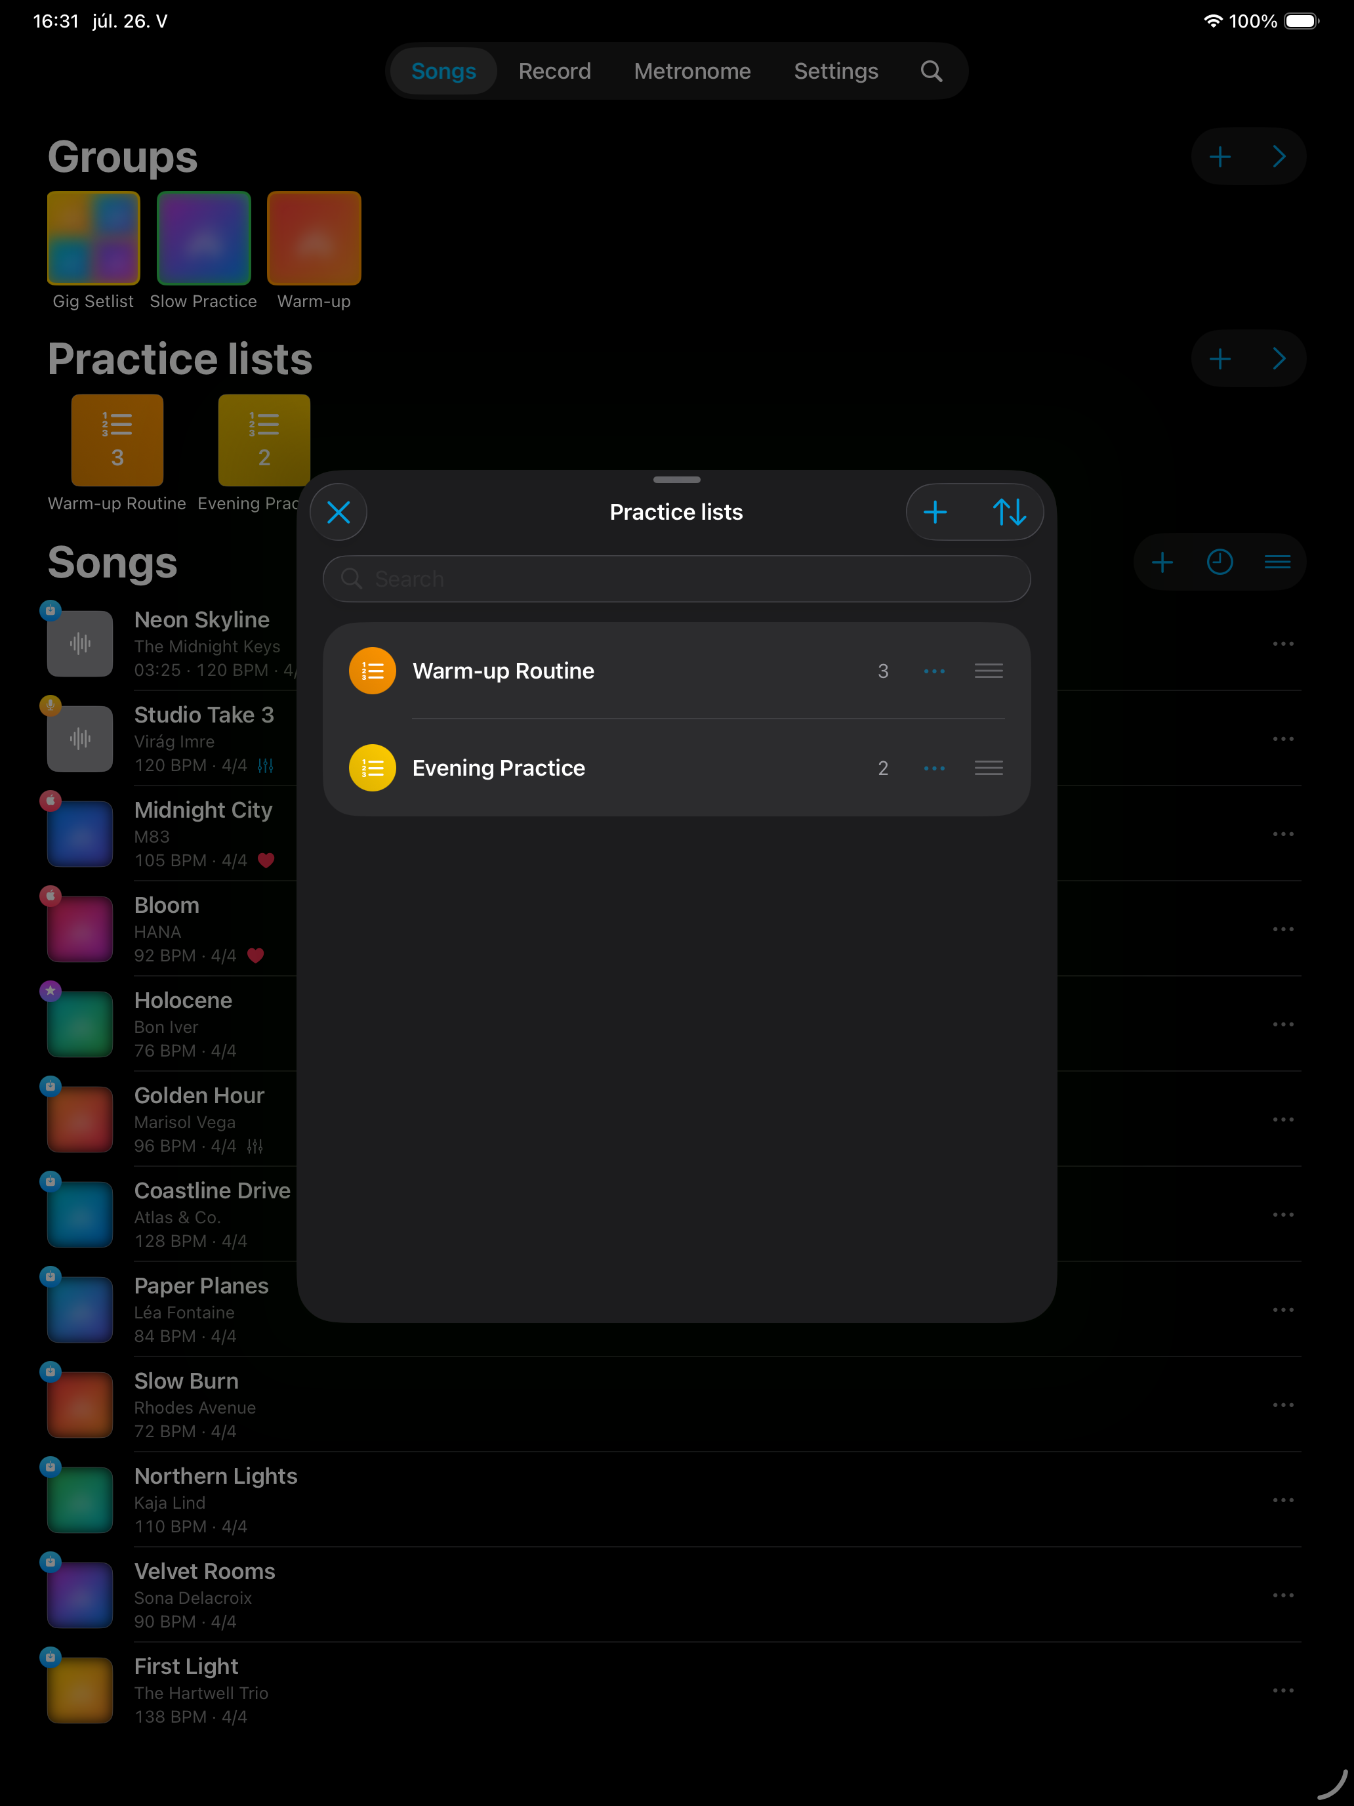Toggle the favorite heart on Midnight City
Viewport: 1354px width, 1806px height.
tap(266, 860)
